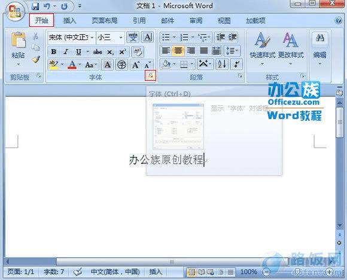The height and width of the screenshot is (280, 347).
Task: Copy selection with the copy icon
Action: coord(36,47)
